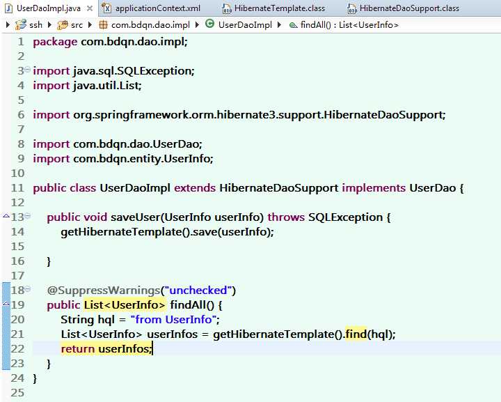The width and height of the screenshot is (501, 402).
Task: Click getHibernateTemplate().save(userInfo); on line 14
Action: click(167, 232)
